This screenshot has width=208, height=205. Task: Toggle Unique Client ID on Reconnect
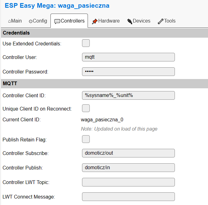(x=86, y=108)
